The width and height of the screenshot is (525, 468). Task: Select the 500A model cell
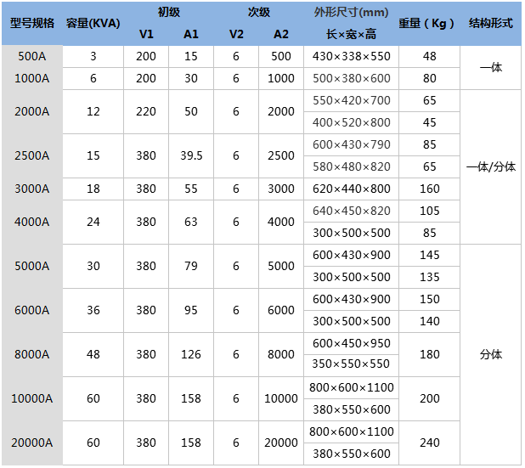click(32, 56)
